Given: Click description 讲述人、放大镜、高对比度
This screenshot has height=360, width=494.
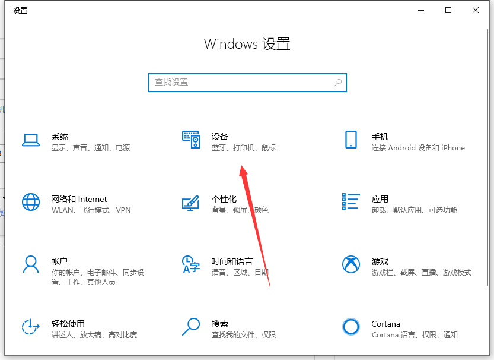Looking at the screenshot, I should [94, 335].
